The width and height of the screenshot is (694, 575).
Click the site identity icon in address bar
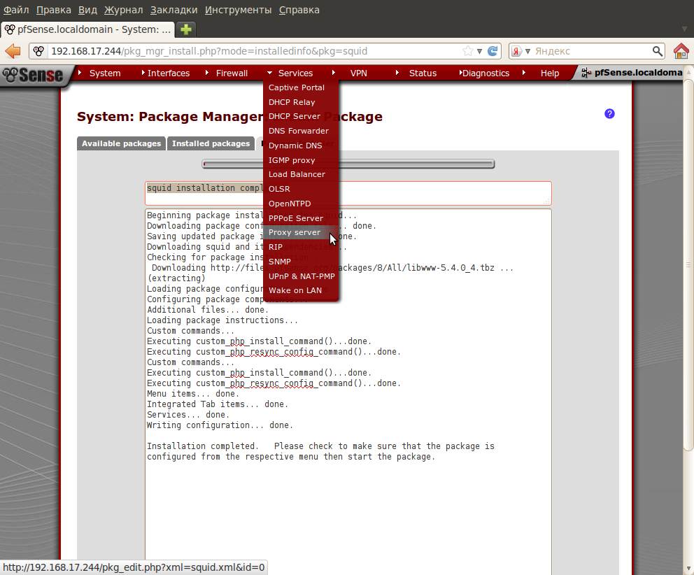(x=38, y=51)
